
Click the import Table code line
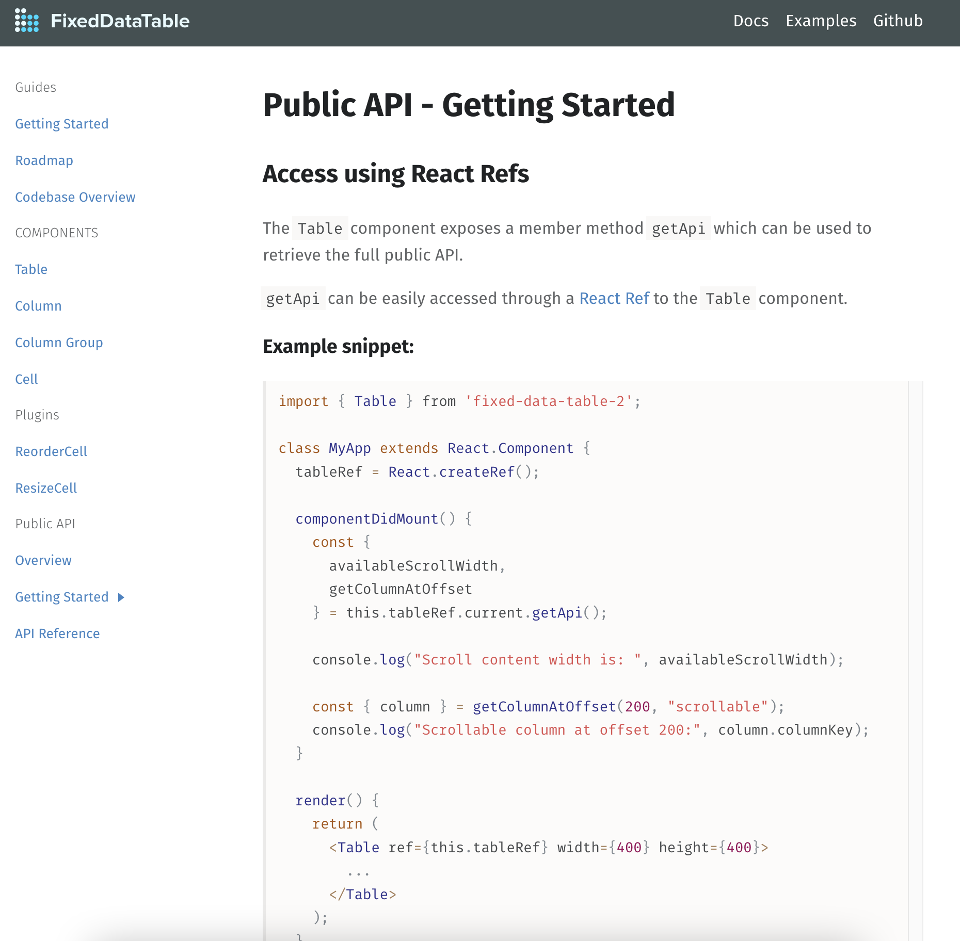(459, 401)
